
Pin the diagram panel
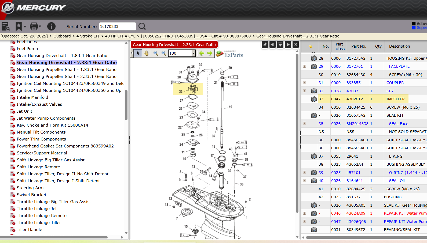click(265, 44)
